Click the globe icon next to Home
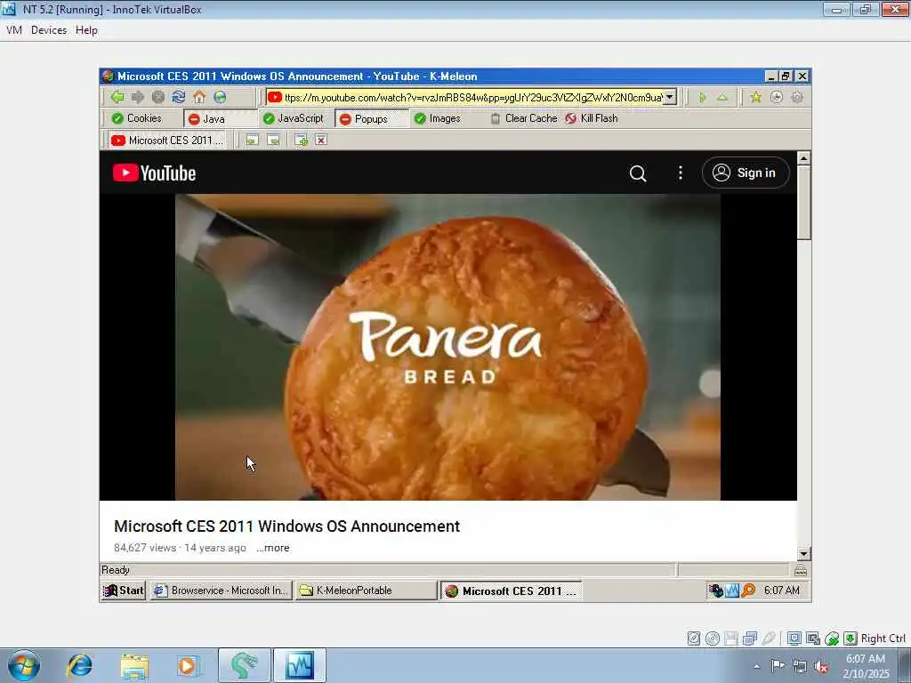The width and height of the screenshot is (911, 683). click(220, 97)
